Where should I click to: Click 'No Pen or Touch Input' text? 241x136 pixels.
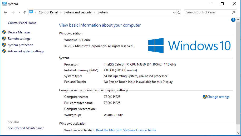tap(138, 82)
